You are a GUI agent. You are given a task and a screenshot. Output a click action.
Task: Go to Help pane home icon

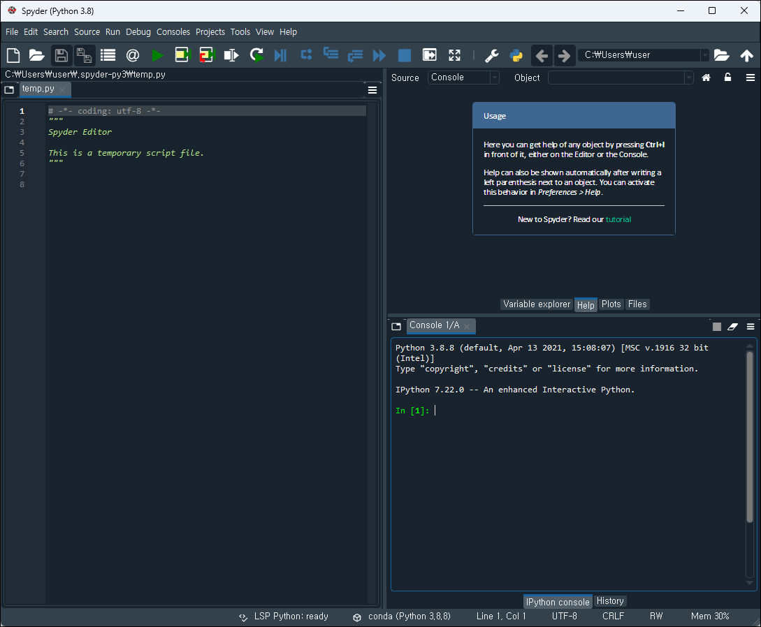click(x=706, y=78)
